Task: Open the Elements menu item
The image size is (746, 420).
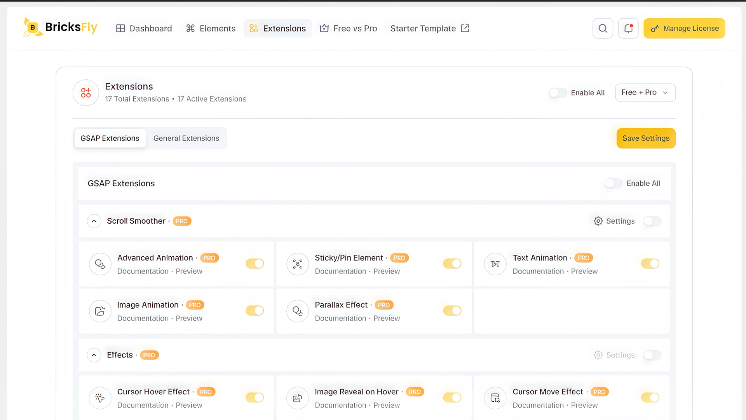Action: point(211,28)
